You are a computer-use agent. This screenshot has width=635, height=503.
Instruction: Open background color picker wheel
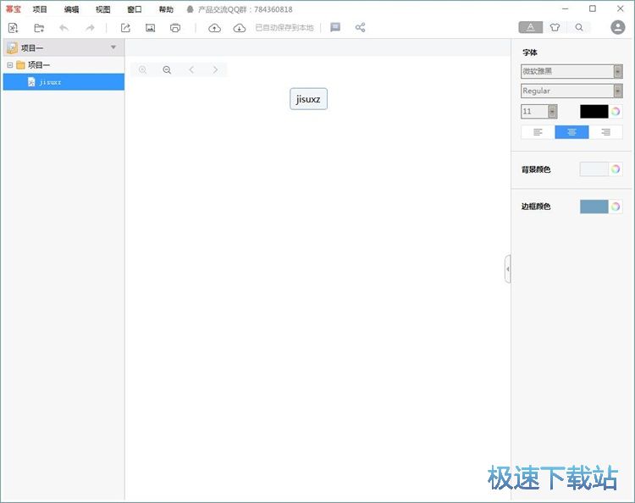click(616, 169)
